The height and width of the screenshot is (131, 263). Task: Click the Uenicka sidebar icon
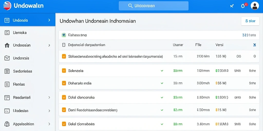tap(7, 33)
